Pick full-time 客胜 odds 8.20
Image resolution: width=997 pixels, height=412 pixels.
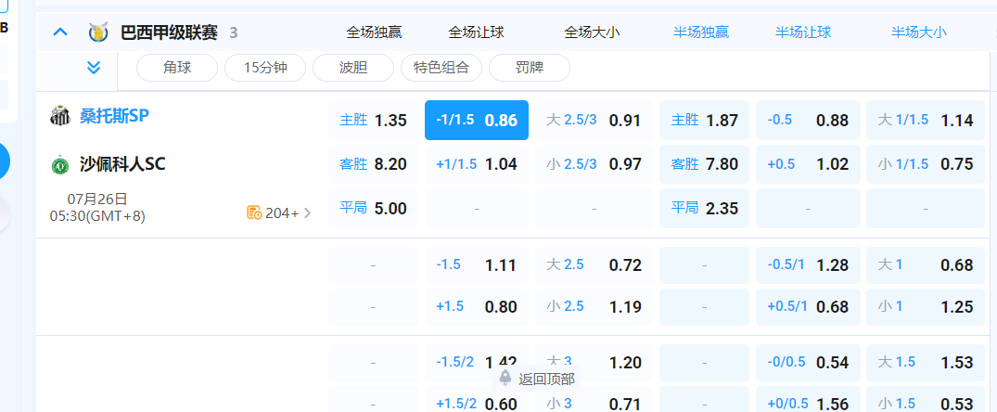tap(374, 164)
